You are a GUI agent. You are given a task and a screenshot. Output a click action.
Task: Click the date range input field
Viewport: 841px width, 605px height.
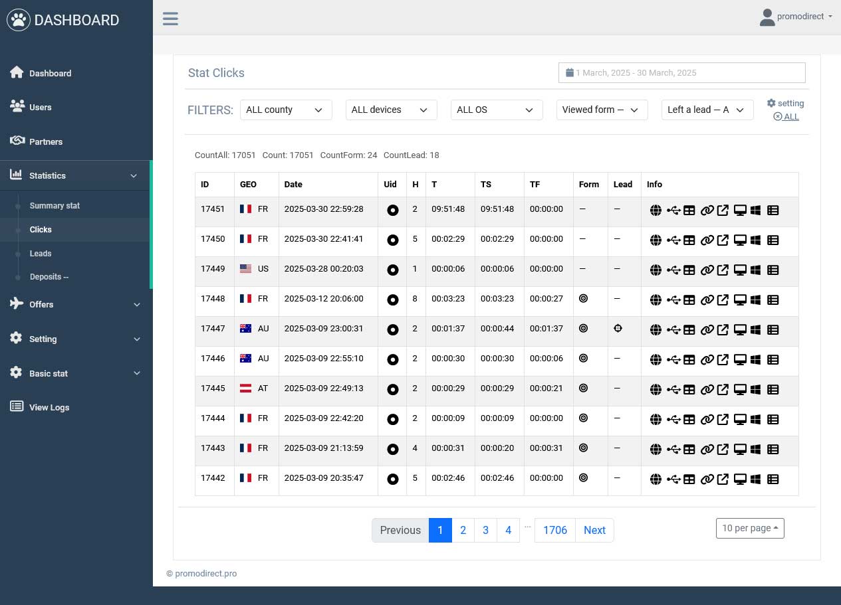tap(681, 72)
